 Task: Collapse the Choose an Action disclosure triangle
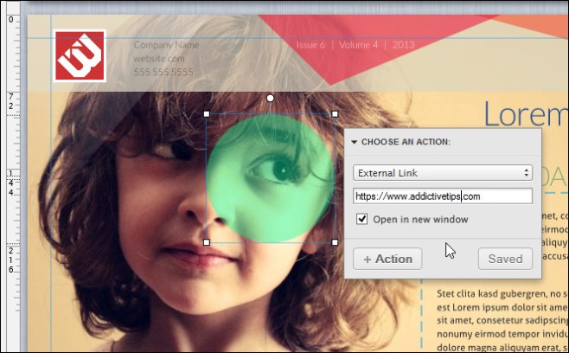355,142
